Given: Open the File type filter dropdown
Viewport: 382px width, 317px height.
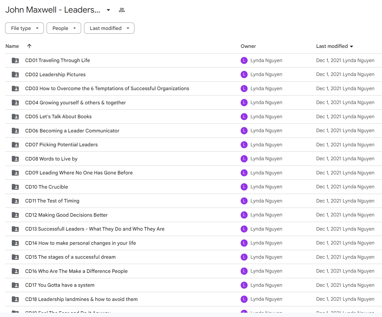Looking at the screenshot, I should click(x=24, y=28).
